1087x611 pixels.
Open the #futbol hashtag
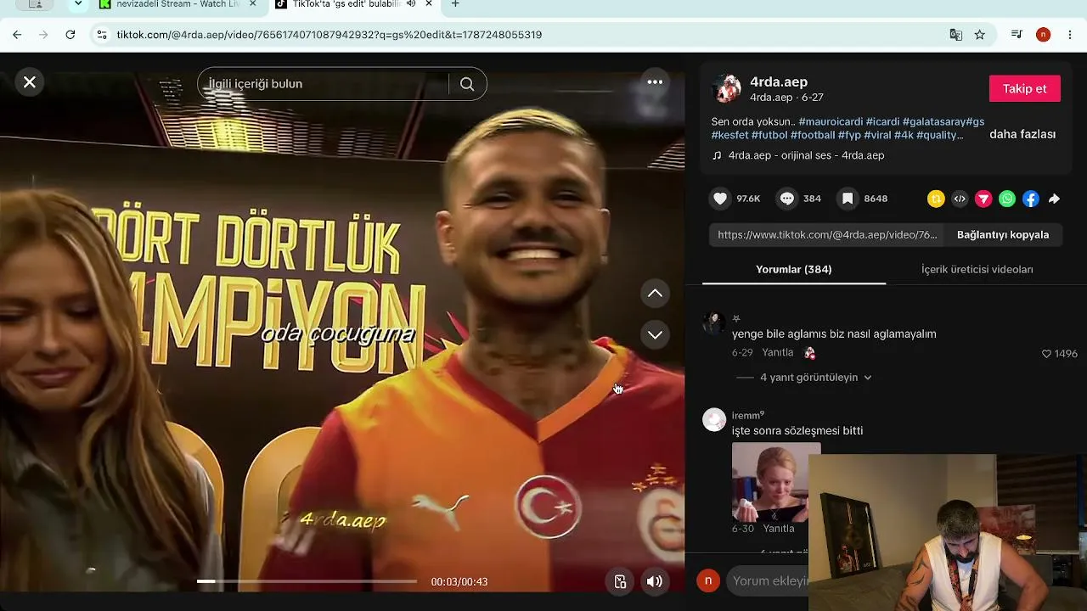tap(769, 135)
